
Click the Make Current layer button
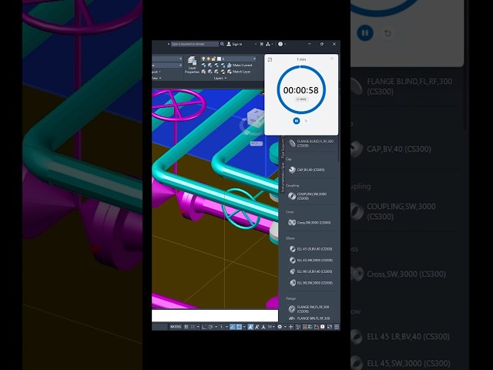point(240,65)
